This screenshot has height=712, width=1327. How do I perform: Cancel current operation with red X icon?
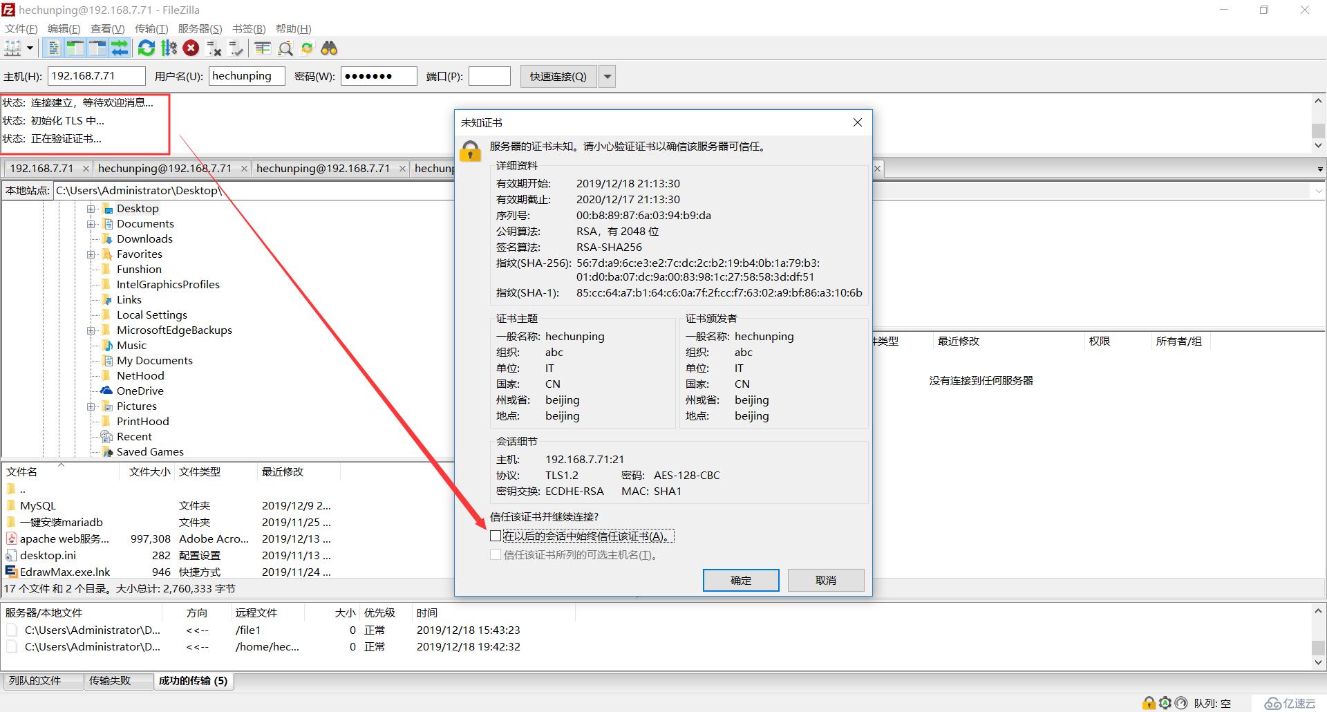191,48
